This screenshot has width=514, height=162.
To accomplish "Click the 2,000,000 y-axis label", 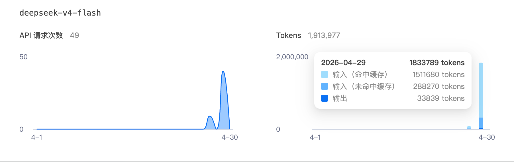I will tap(292, 57).
